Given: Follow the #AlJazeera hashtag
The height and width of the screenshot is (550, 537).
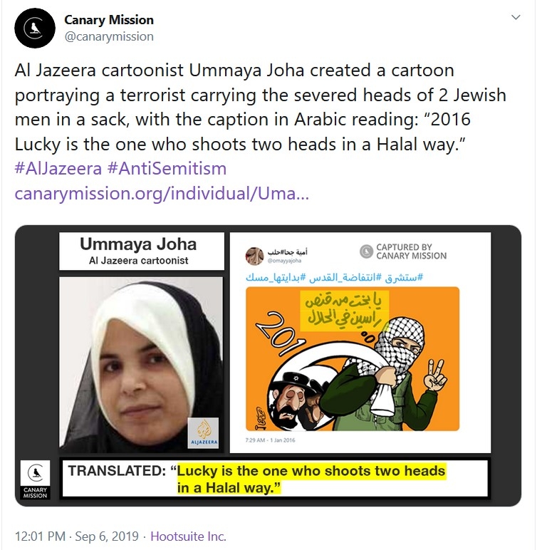Looking at the screenshot, I should (58, 169).
